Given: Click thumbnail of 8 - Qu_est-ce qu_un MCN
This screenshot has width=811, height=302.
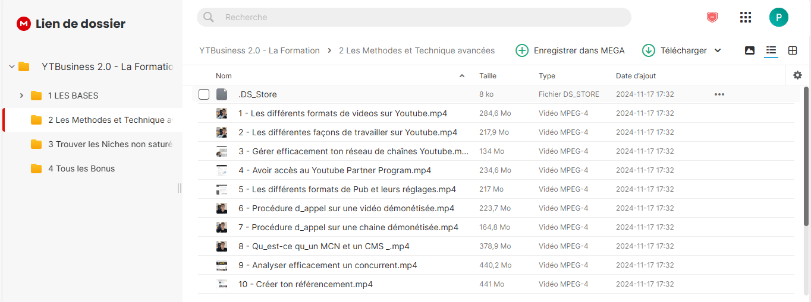Looking at the screenshot, I should pyautogui.click(x=222, y=246).
